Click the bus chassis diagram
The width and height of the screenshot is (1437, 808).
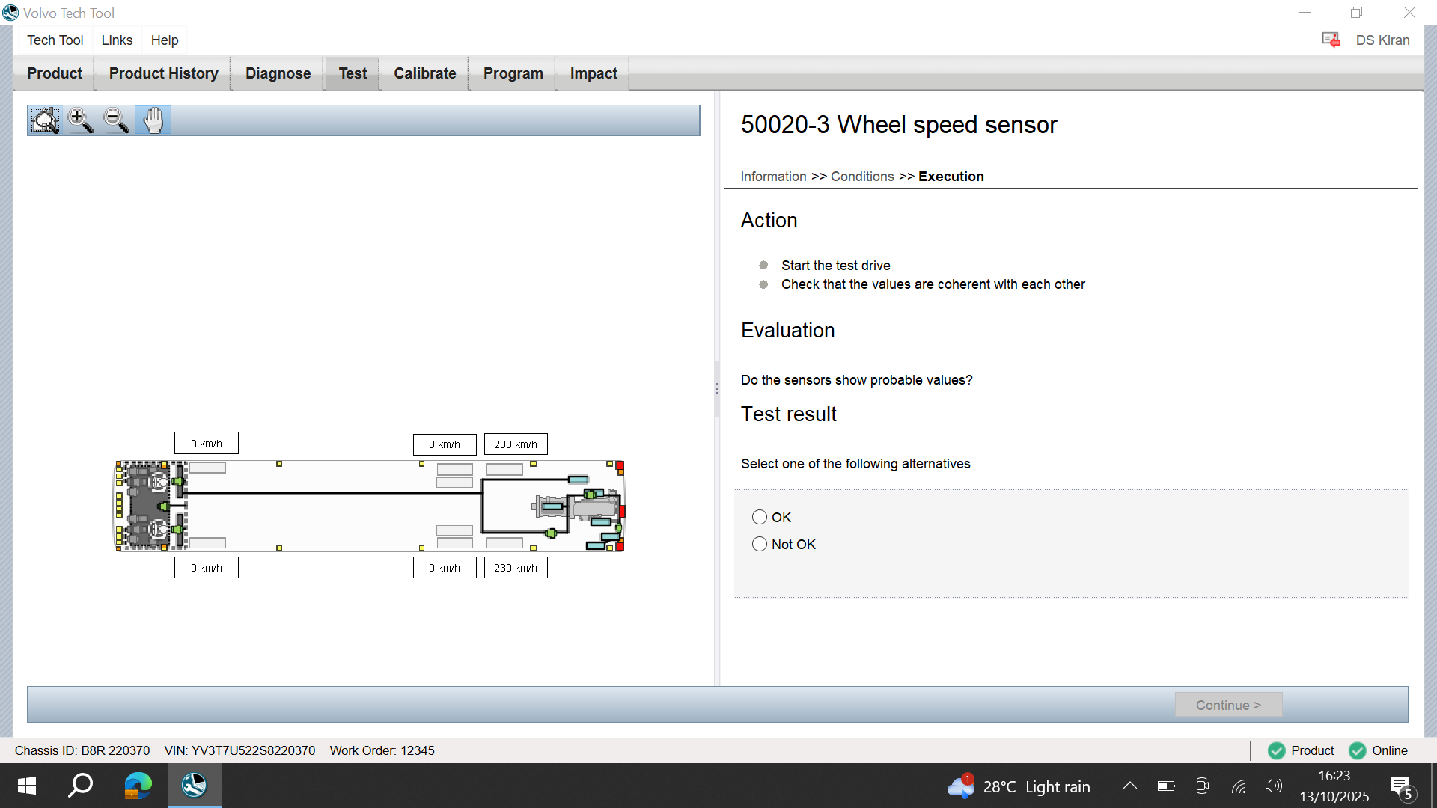tap(369, 506)
